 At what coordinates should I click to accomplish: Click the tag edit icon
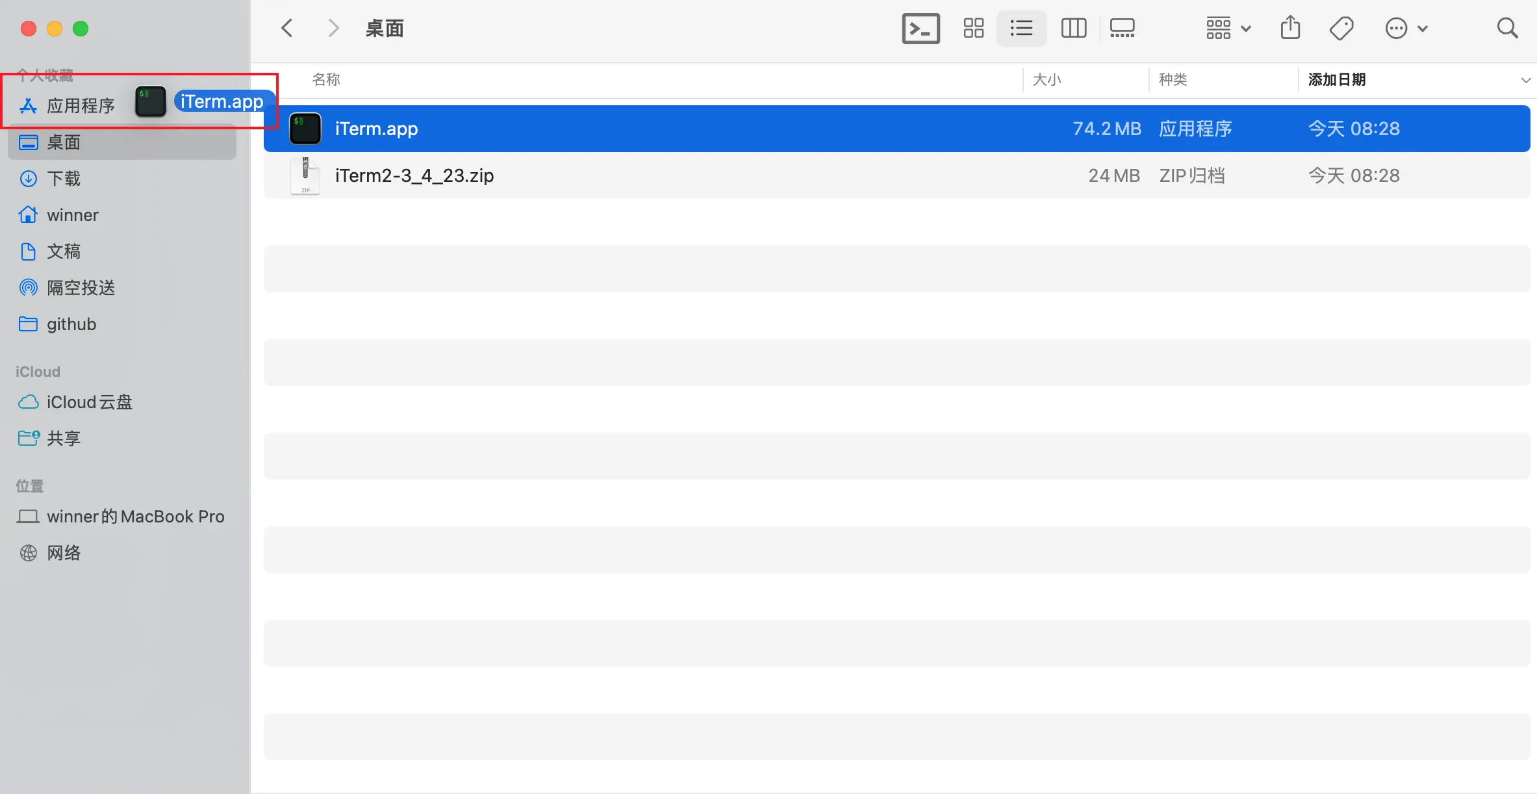pos(1341,29)
